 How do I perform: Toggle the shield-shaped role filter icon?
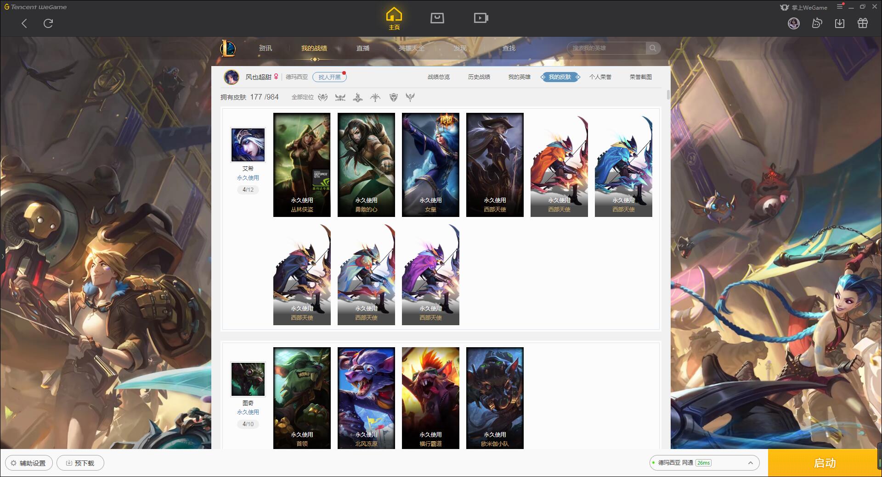pos(393,97)
